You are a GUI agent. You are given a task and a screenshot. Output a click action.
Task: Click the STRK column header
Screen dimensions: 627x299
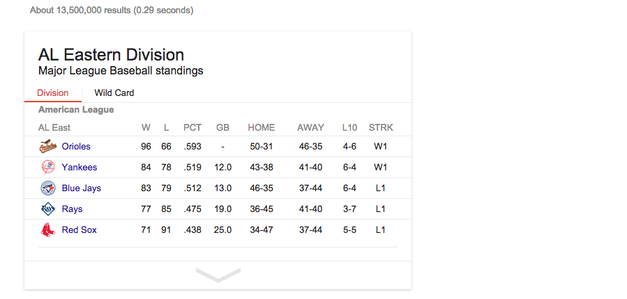(381, 128)
